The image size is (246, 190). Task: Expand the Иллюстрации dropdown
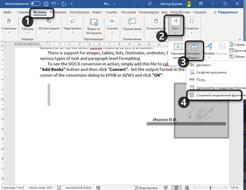pos(49,32)
